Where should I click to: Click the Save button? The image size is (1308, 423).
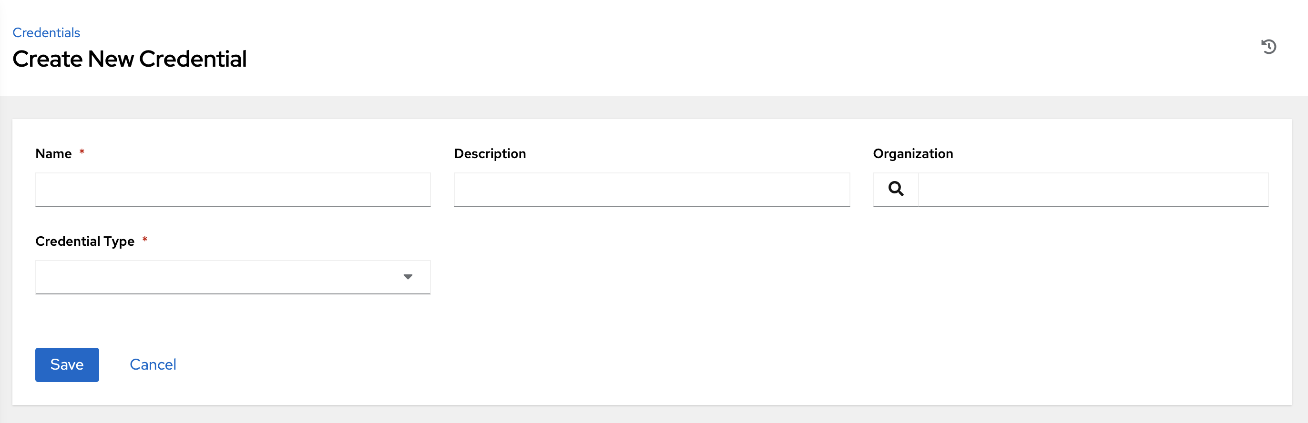pyautogui.click(x=67, y=364)
